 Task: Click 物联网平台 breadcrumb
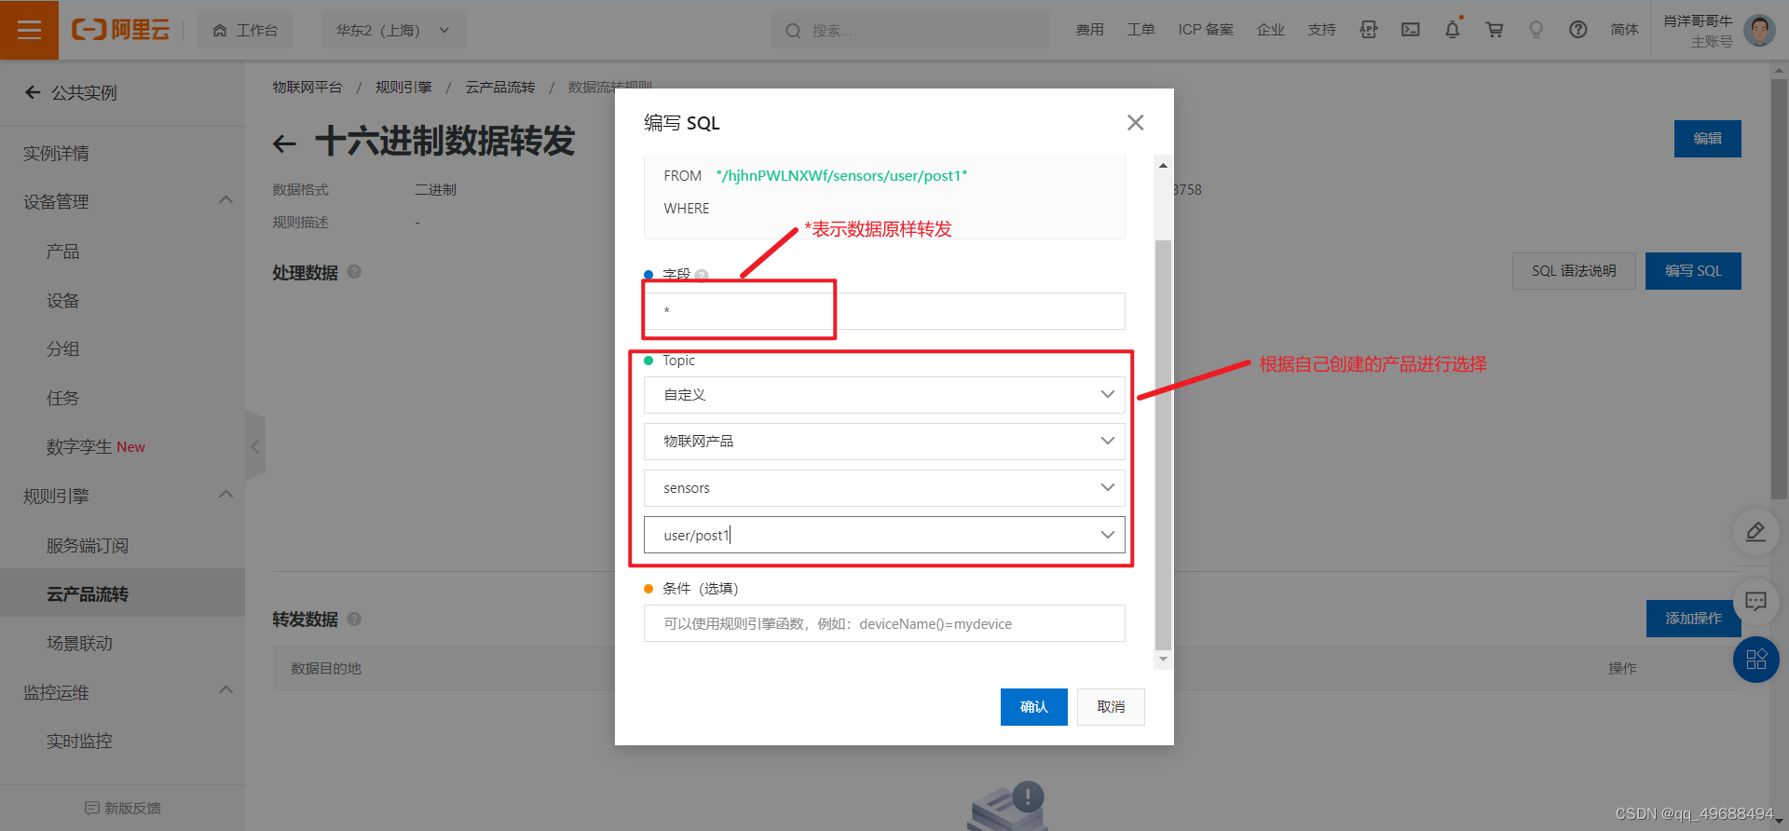(307, 87)
